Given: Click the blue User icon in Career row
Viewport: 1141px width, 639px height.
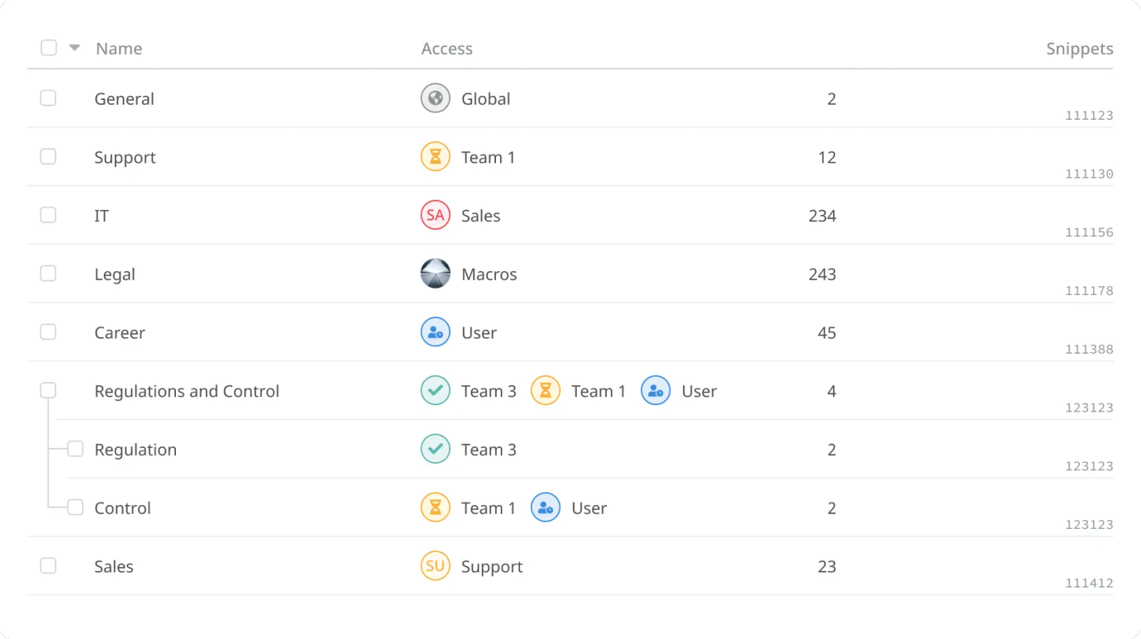Looking at the screenshot, I should click(435, 333).
